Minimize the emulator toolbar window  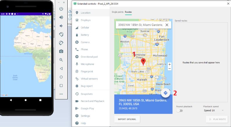pos(59,3)
